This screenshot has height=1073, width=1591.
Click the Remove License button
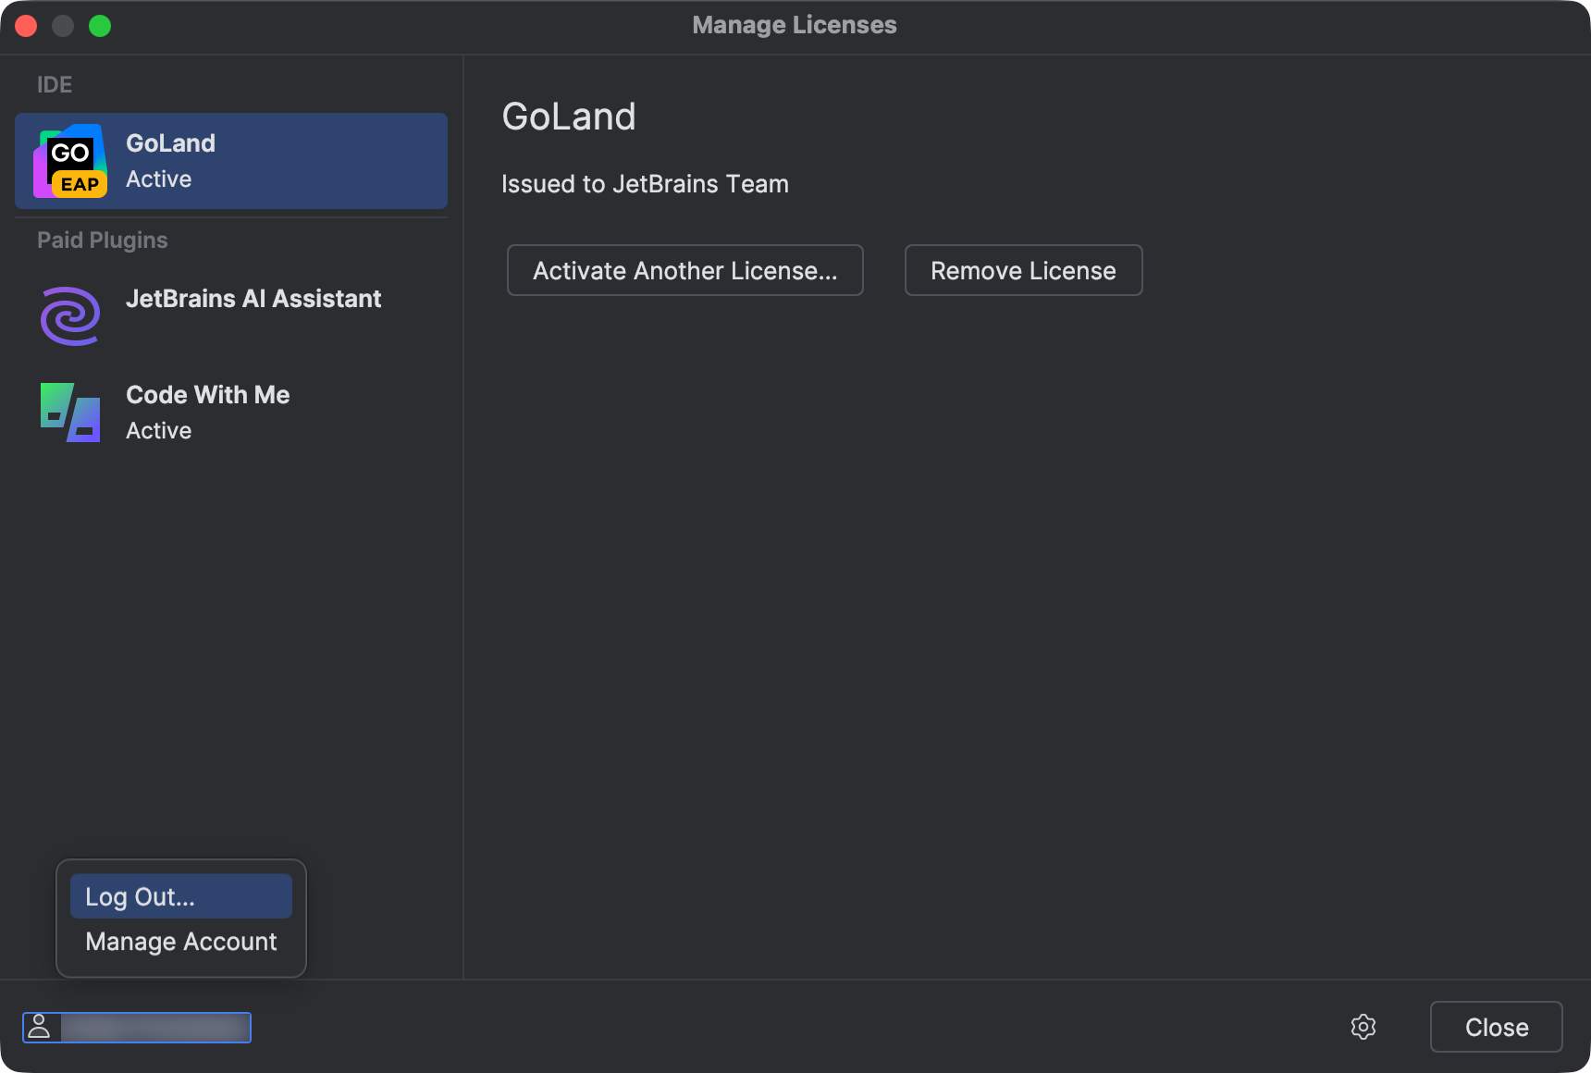pyautogui.click(x=1023, y=270)
